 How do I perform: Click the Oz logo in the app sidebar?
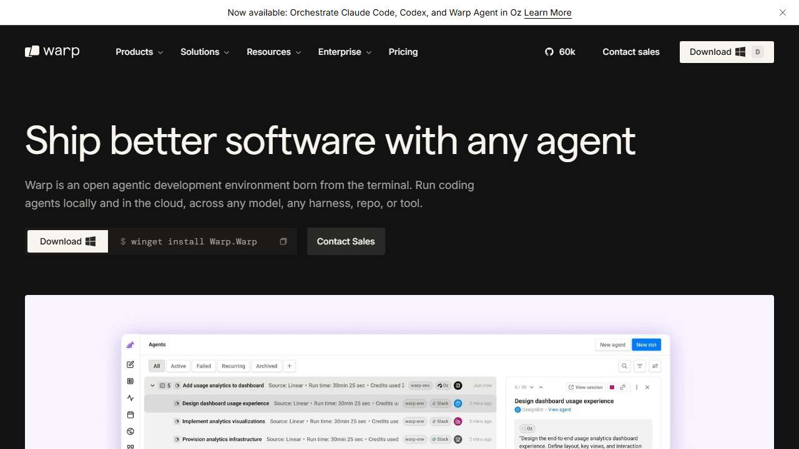pyautogui.click(x=130, y=345)
